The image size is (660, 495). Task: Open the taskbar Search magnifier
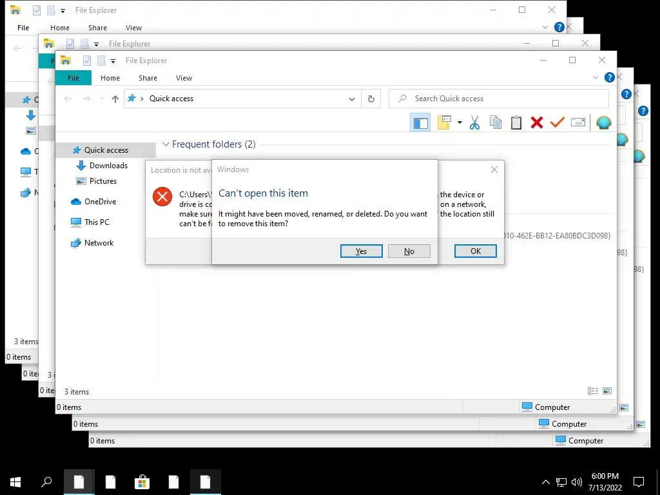click(46, 482)
